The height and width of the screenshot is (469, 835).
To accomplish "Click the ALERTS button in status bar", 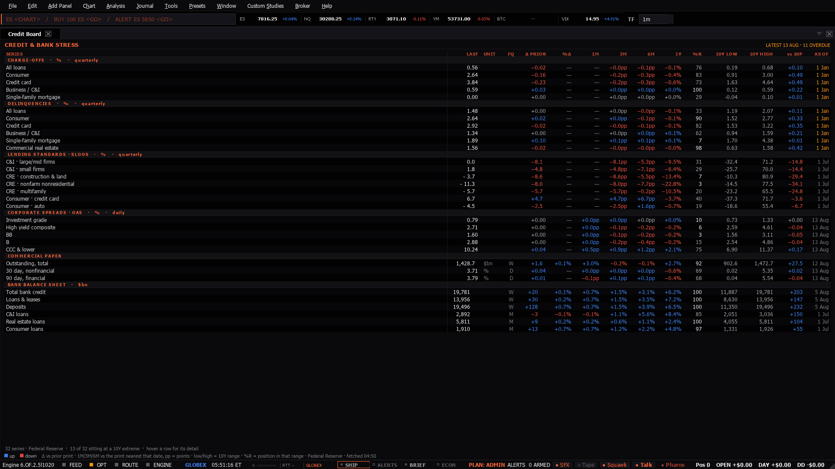I will pos(385,465).
